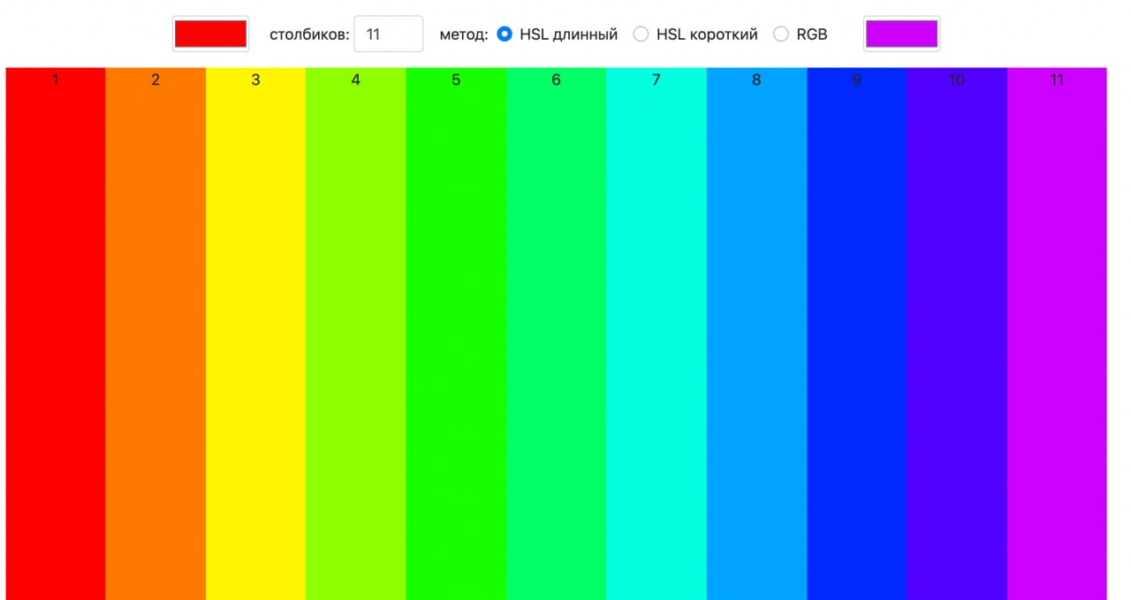Open the purple end color picker
Screen dimensions: 1131x600
(901, 34)
